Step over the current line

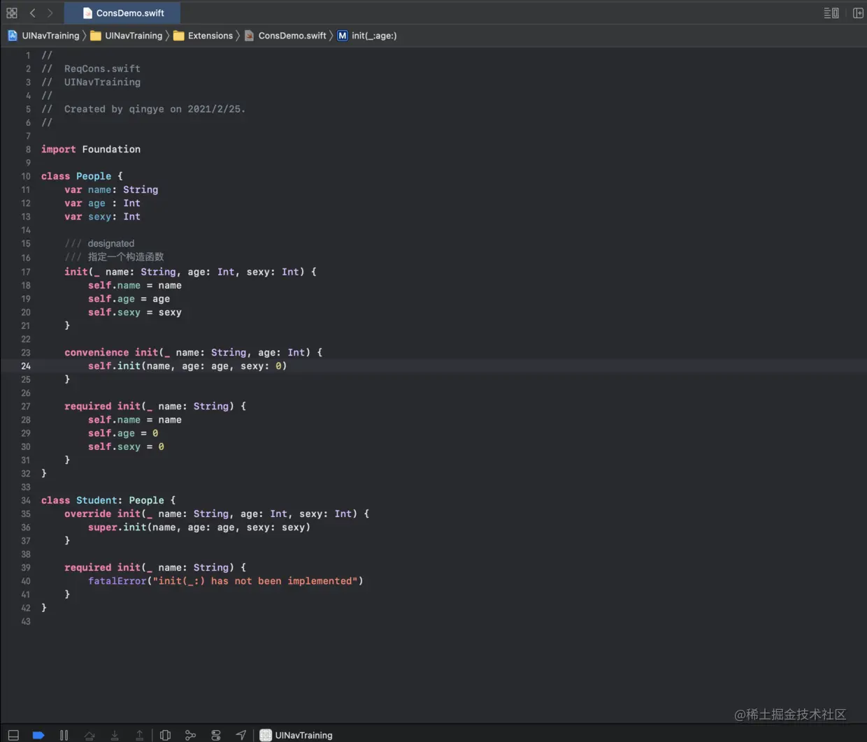pos(89,735)
